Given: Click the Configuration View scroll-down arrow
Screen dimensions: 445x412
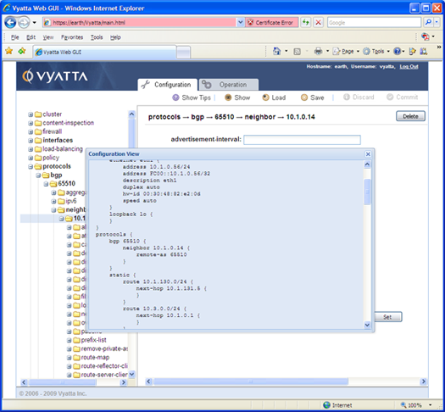Looking at the screenshot, I should tap(367, 325).
